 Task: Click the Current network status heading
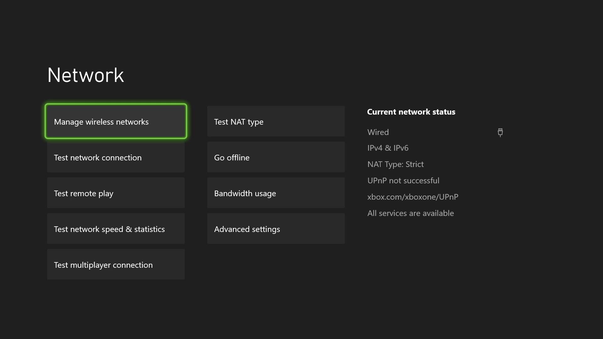[411, 112]
